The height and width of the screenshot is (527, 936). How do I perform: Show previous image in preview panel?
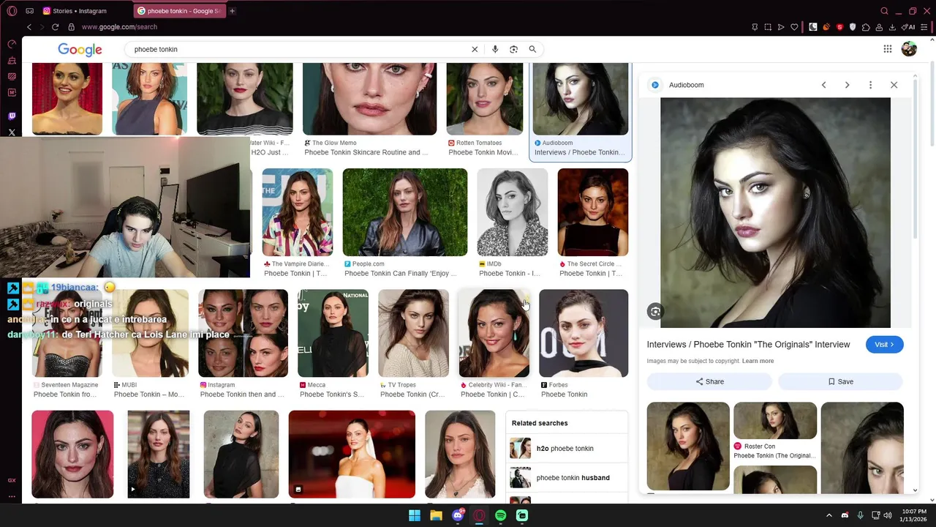tap(823, 85)
